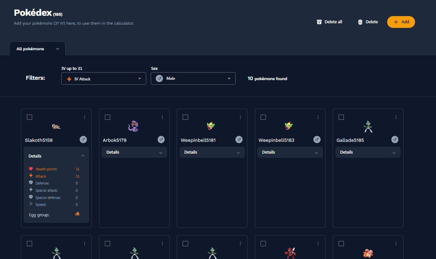436x259 pixels.
Task: Open the three-dot menu on Slakoth5159 card
Action: point(85,117)
